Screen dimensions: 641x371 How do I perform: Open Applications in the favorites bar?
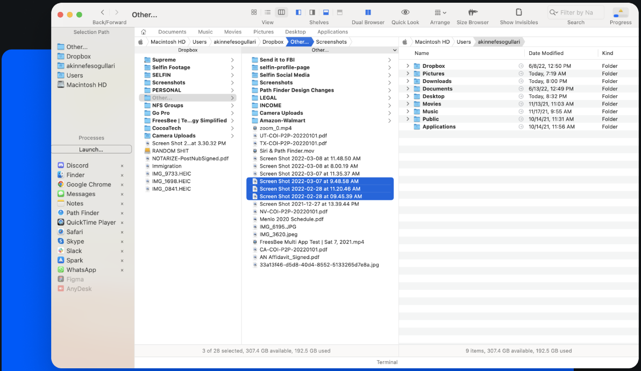coord(332,32)
